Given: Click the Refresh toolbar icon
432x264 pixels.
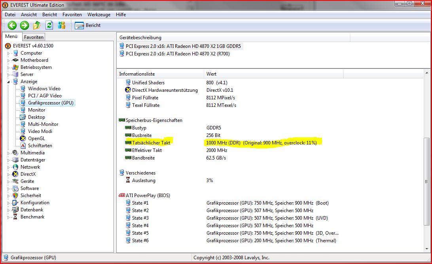Looking at the screenshot, I should pos(49,25).
